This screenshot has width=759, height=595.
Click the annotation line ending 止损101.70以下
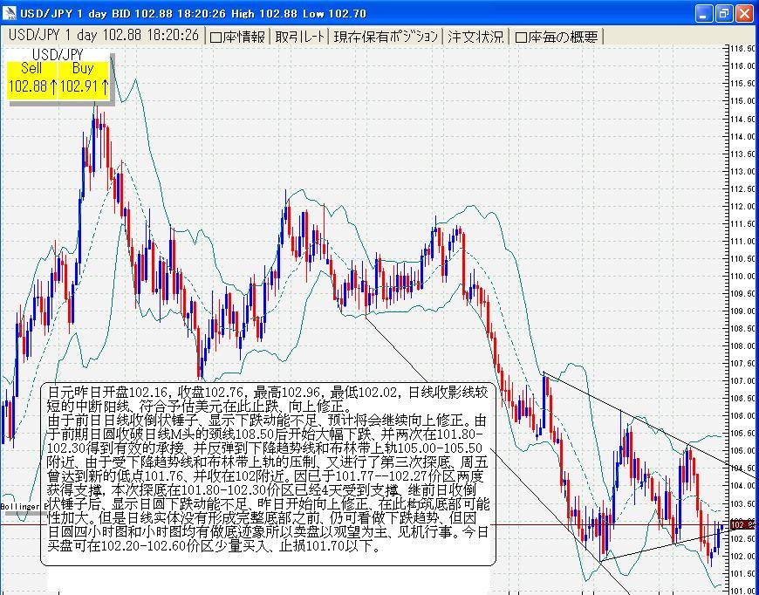click(x=215, y=547)
